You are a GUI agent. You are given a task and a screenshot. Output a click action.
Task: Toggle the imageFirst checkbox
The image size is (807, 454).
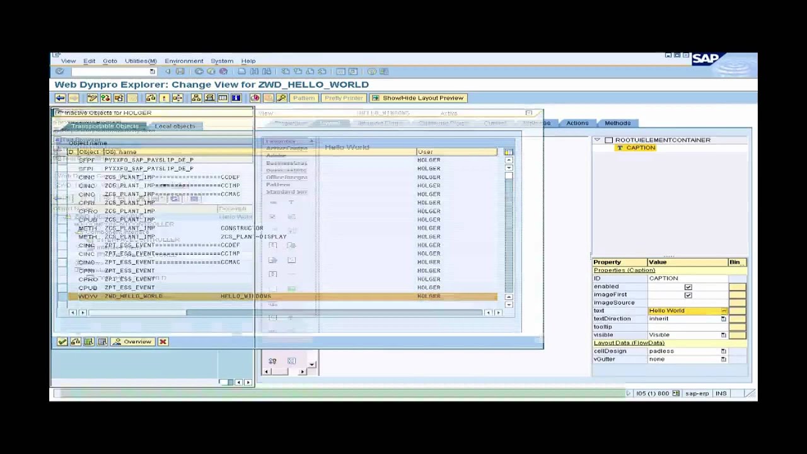pos(688,295)
